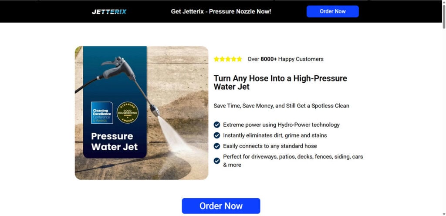The height and width of the screenshot is (216, 446).
Task: Click the Order Now button in header
Action: click(332, 11)
